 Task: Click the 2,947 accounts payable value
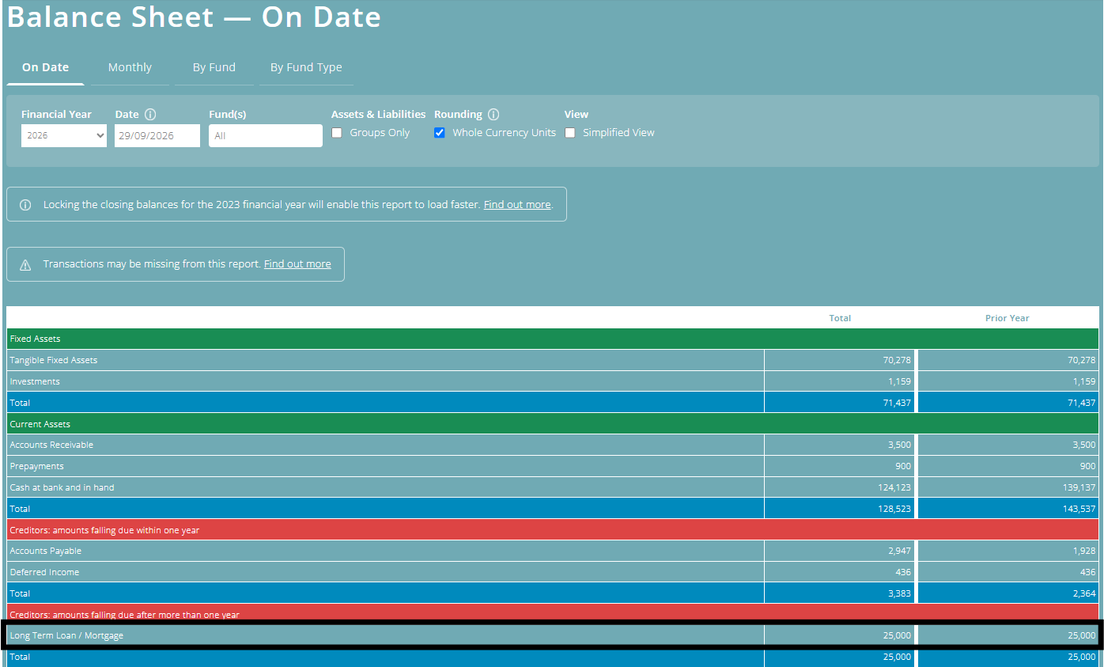pyautogui.click(x=900, y=551)
